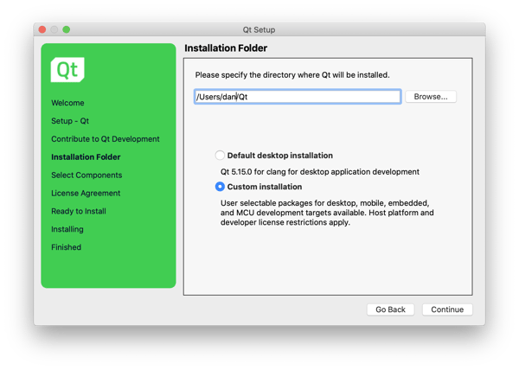Screen dimensions: 519x370
Task: Click the Installation Folder heading
Action: coord(226,48)
